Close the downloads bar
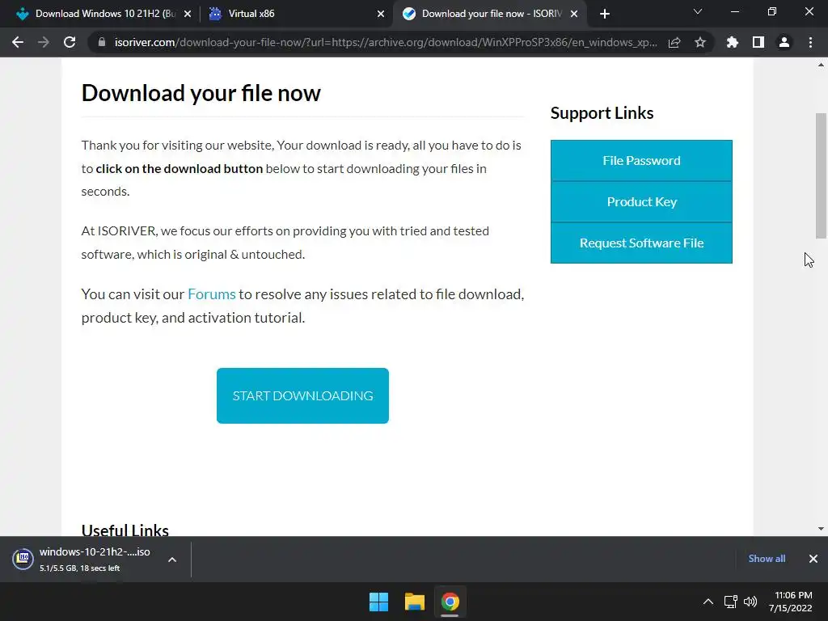The height and width of the screenshot is (621, 828). [x=813, y=559]
